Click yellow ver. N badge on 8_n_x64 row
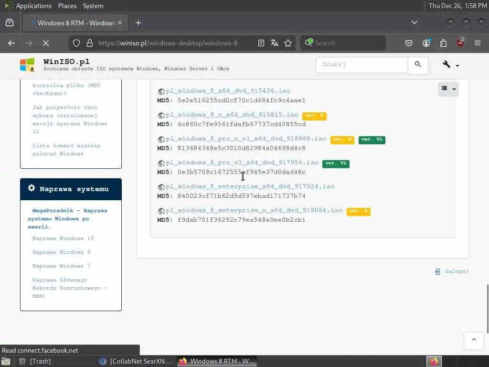Screen dimensions: 489x367 [x=314, y=116]
